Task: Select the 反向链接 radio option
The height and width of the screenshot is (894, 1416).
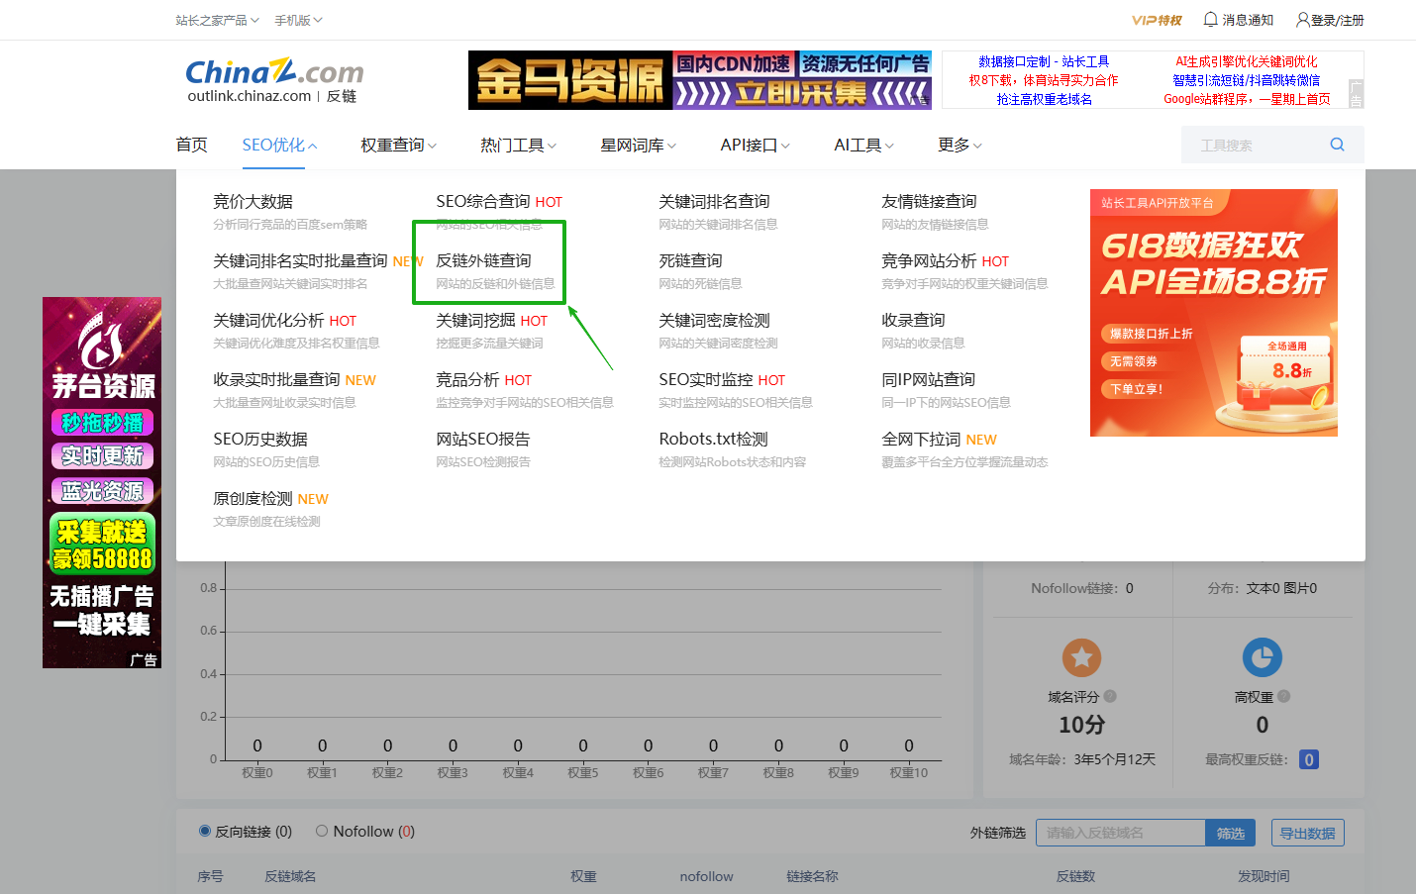Action: (x=204, y=832)
